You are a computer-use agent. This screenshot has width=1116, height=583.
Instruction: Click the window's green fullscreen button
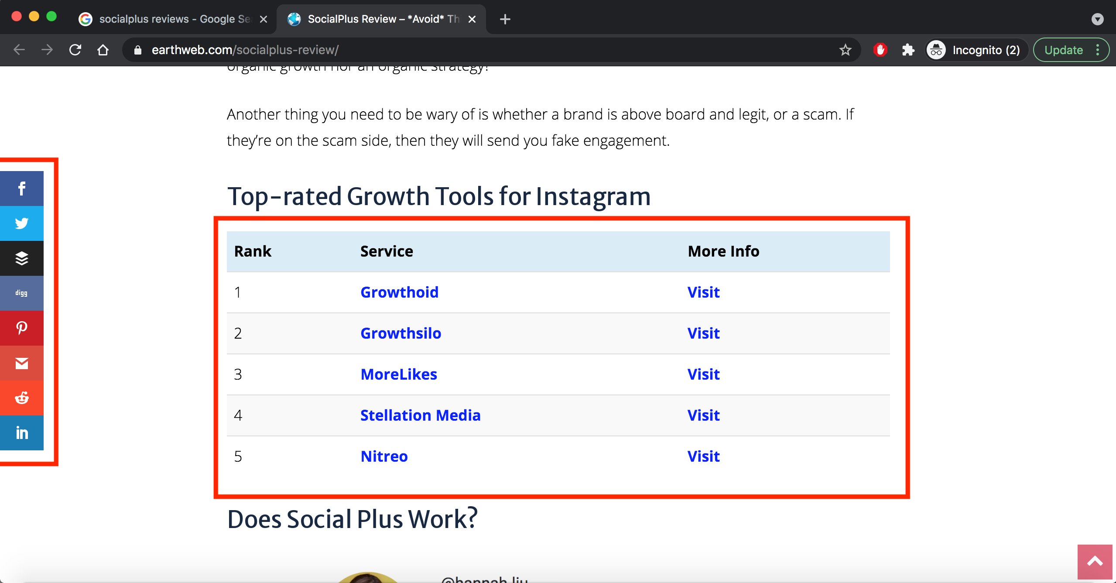[x=51, y=17]
